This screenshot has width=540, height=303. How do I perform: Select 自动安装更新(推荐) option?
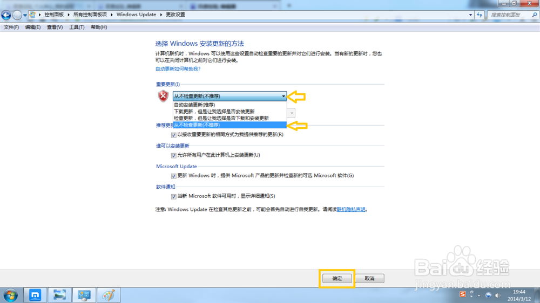230,105
